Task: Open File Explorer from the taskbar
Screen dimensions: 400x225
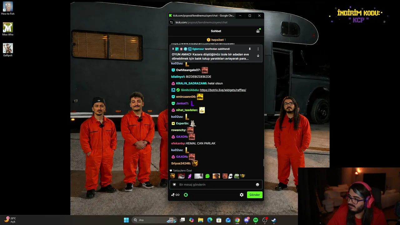Action: point(201,220)
